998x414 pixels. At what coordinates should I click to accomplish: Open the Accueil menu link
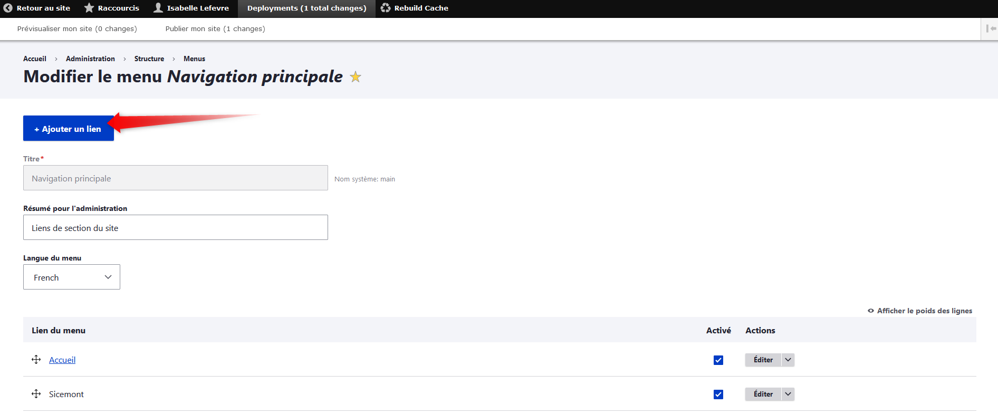point(62,360)
